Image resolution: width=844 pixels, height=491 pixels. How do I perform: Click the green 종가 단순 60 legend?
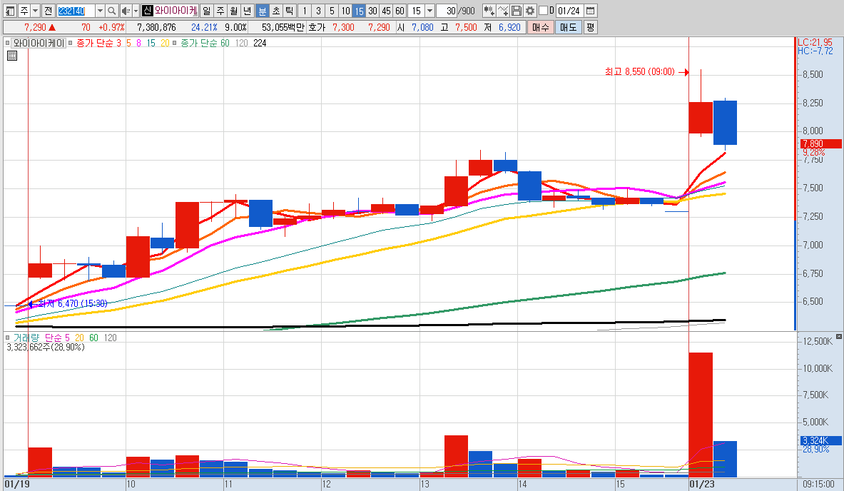point(205,43)
